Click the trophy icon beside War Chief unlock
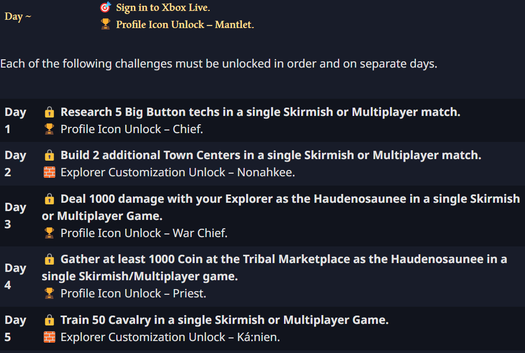The image size is (525, 353). point(49,233)
